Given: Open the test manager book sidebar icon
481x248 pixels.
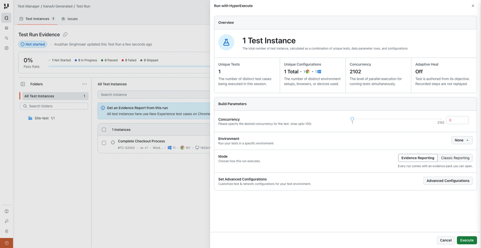Looking at the screenshot, I should coord(6,18).
